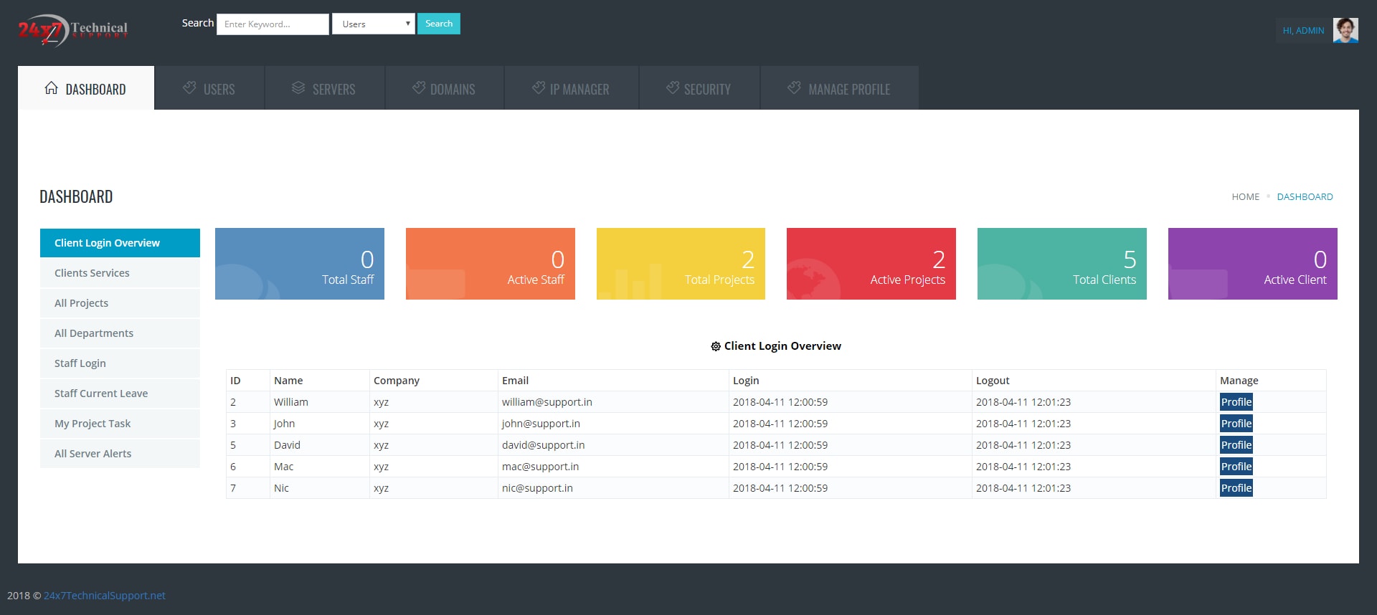Click the 24x7TechnicalSupport.net footer link
1377x615 pixels.
tap(105, 596)
